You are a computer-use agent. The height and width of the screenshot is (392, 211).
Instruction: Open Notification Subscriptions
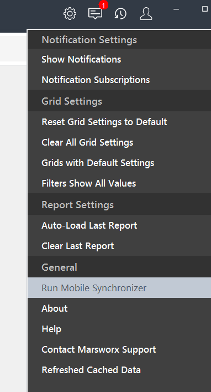click(119, 80)
